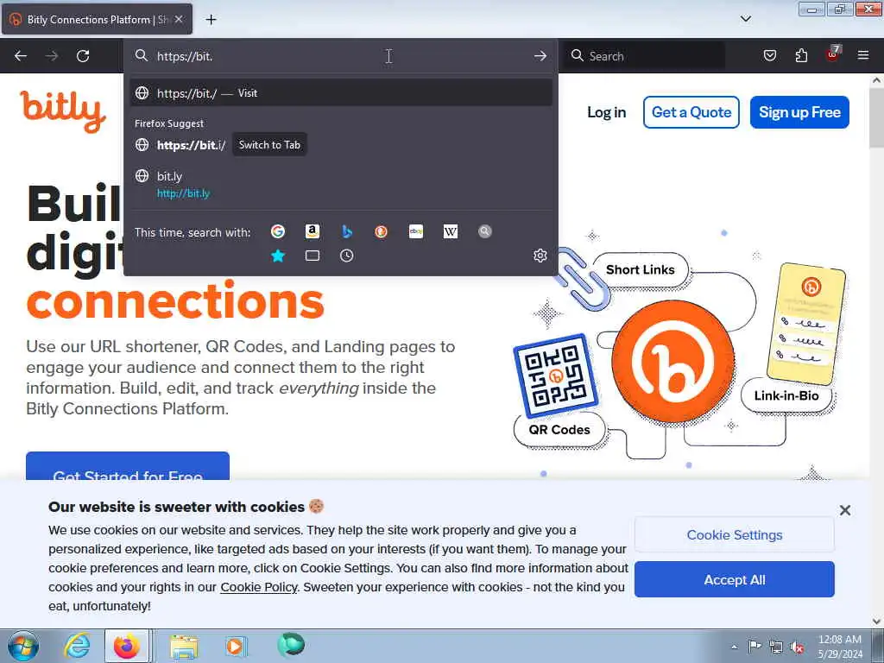Open Cookie Settings

pyautogui.click(x=734, y=534)
